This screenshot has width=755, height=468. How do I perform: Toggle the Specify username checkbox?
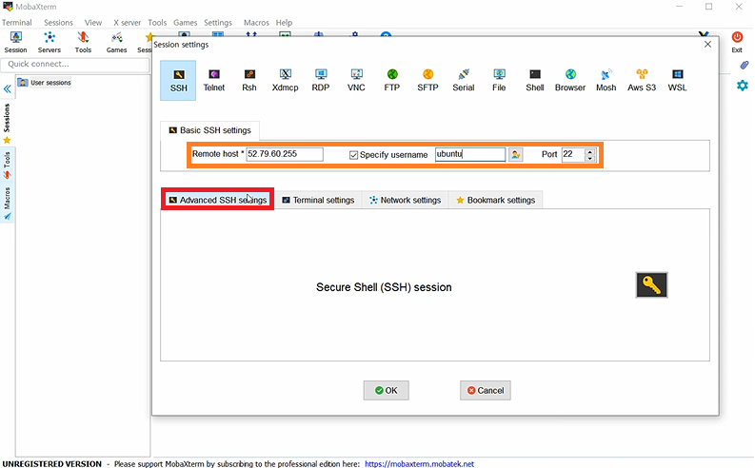(353, 155)
